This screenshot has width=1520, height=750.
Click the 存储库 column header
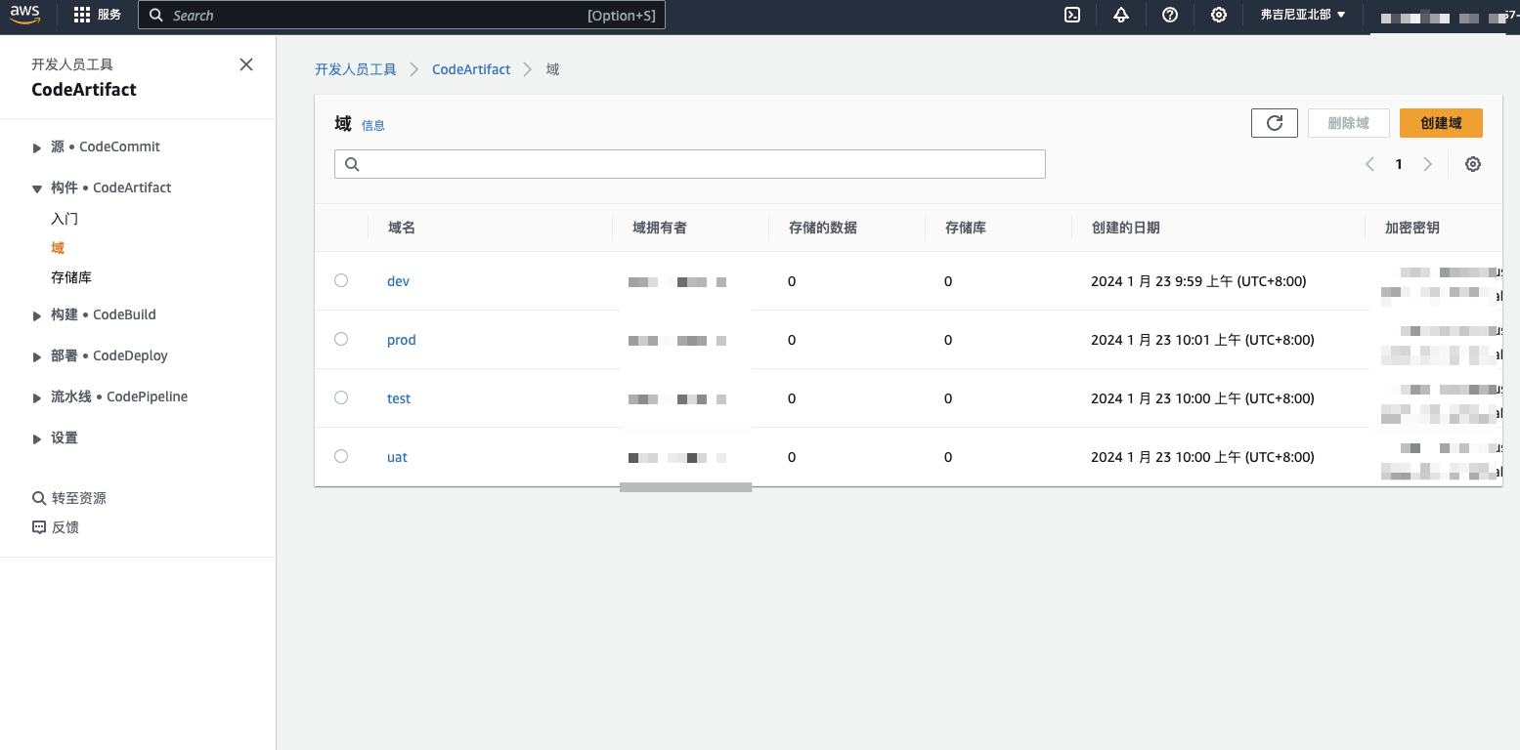pyautogui.click(x=966, y=228)
